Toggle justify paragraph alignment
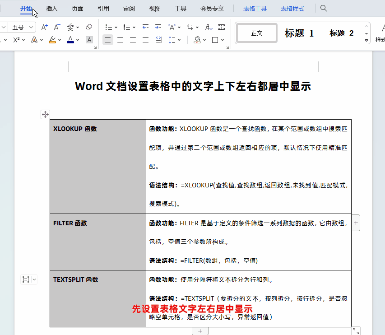 click(x=146, y=40)
